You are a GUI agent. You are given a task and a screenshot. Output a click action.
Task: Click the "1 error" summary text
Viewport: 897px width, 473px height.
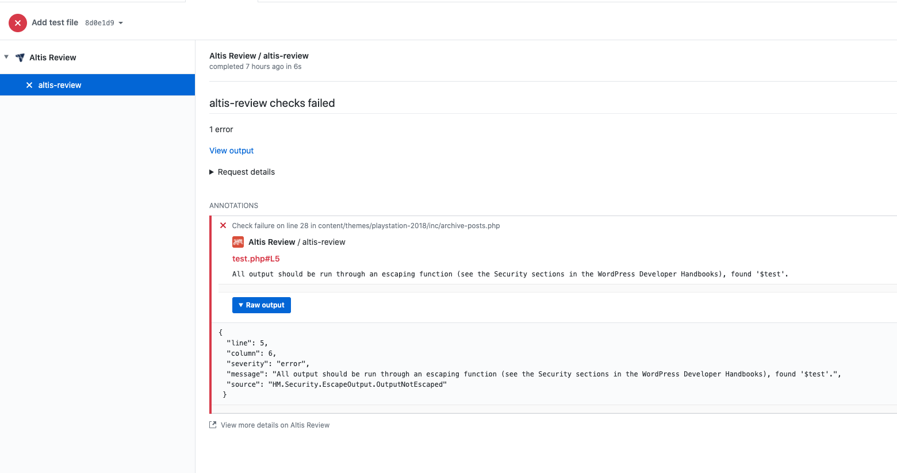click(221, 129)
